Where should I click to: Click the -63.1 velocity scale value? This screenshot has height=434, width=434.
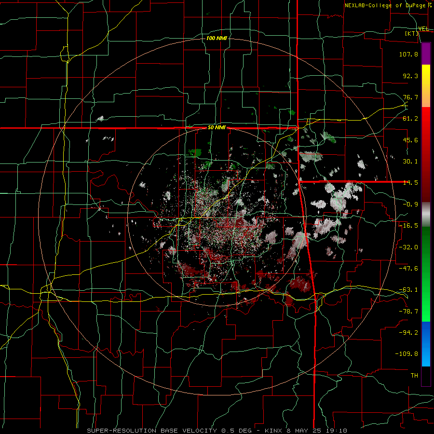408,290
